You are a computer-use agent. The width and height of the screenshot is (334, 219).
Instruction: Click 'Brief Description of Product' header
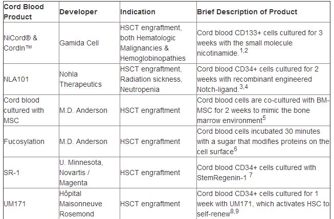pyautogui.click(x=247, y=12)
